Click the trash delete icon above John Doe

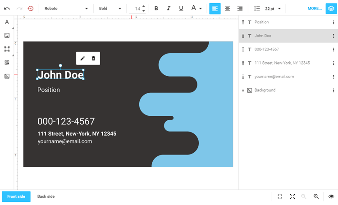(93, 59)
